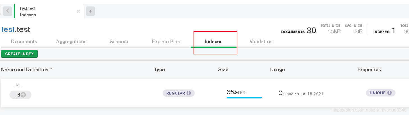Click the back arrow navigation button
The image size is (409, 115).
coord(8,11)
